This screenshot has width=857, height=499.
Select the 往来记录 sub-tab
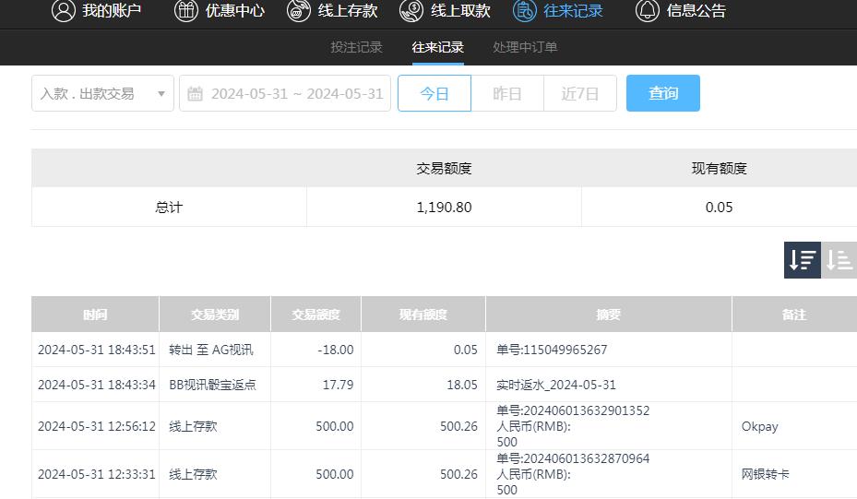pyautogui.click(x=438, y=47)
